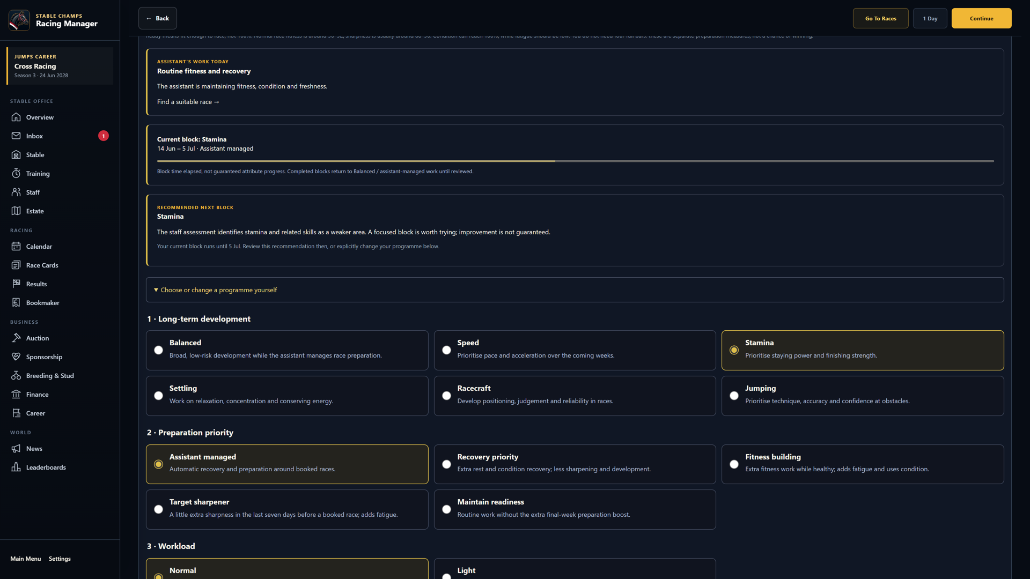This screenshot has height=579, width=1030.
Task: Click the Go To Races button
Action: tap(880, 18)
